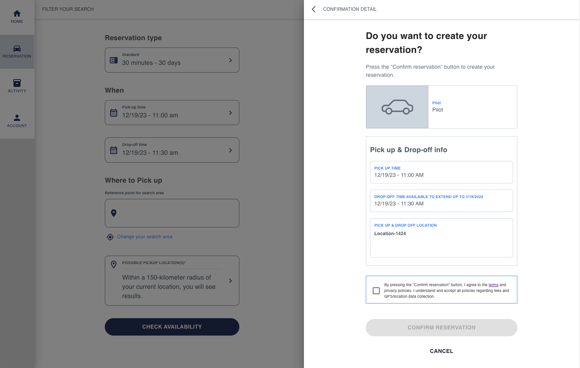Click the Confirm Reservation button
The image size is (580, 368).
(442, 327)
